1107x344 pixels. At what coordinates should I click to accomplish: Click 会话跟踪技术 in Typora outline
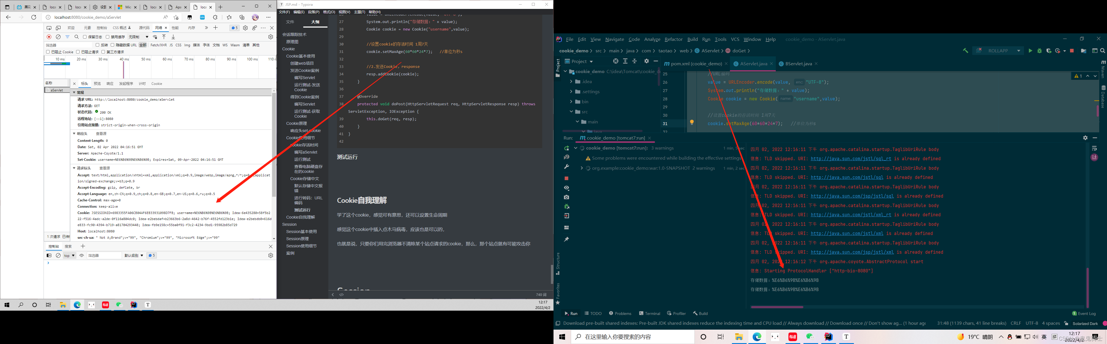pos(294,34)
